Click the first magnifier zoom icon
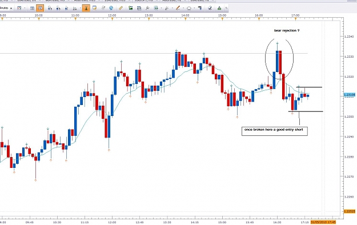Screen dimensions: 357x225 pos(50,9)
